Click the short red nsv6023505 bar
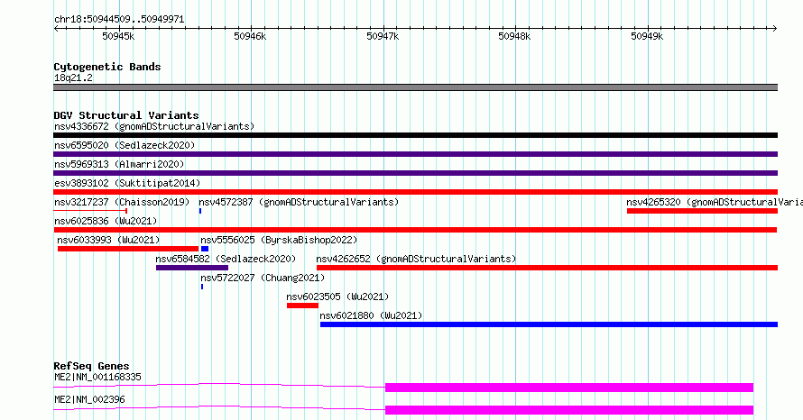Screen dimensions: 803x420 (302, 306)
